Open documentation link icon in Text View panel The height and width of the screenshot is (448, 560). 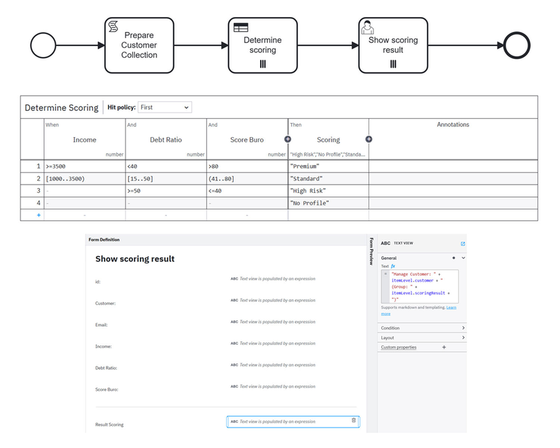click(x=463, y=244)
